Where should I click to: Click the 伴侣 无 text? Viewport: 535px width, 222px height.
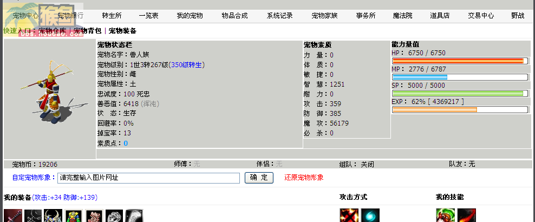[x=270, y=165]
